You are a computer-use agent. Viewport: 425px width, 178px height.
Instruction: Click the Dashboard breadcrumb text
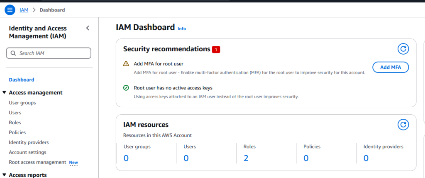point(52,10)
